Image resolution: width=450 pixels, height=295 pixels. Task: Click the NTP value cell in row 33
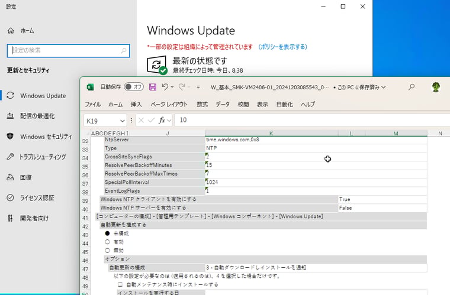tap(316, 148)
